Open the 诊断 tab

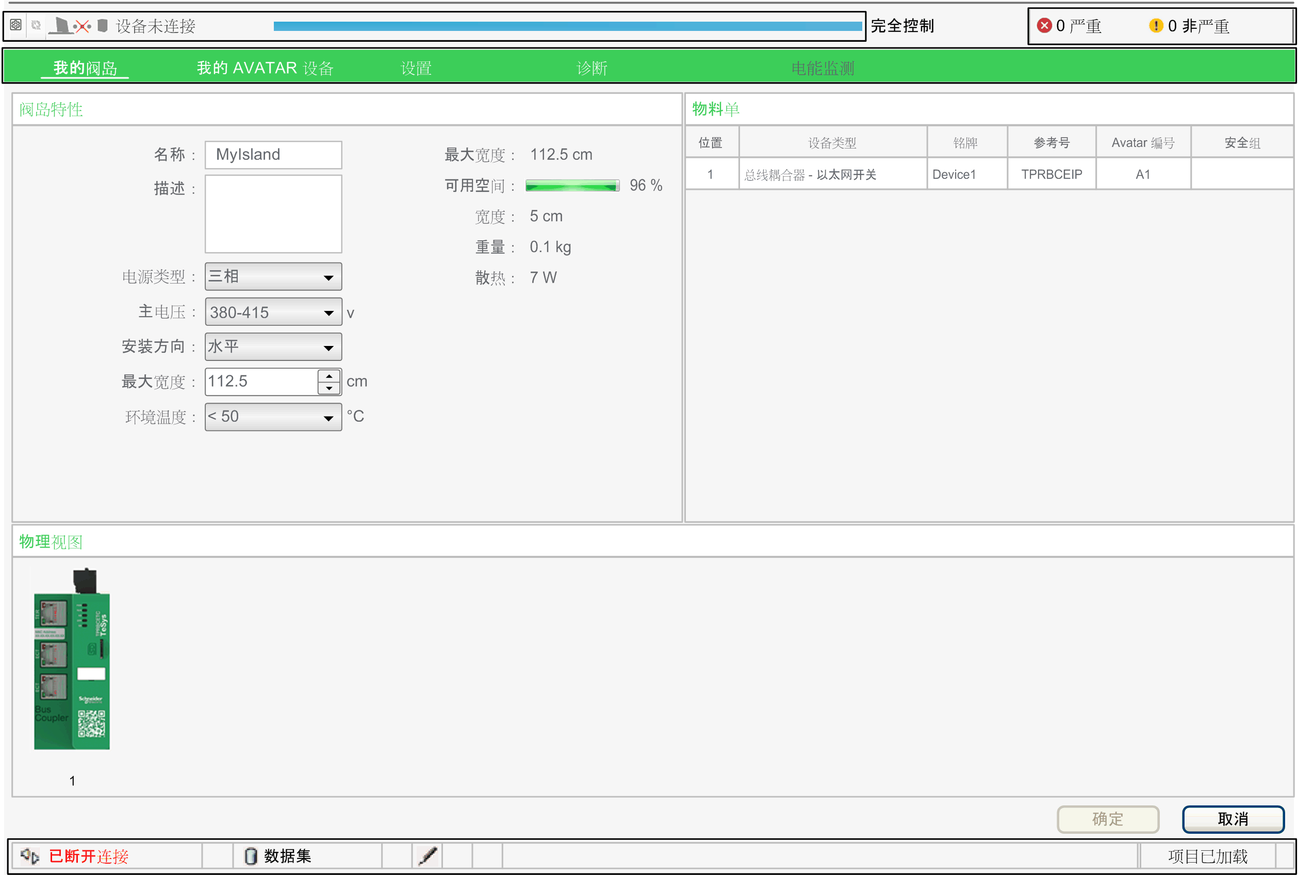pyautogui.click(x=592, y=68)
